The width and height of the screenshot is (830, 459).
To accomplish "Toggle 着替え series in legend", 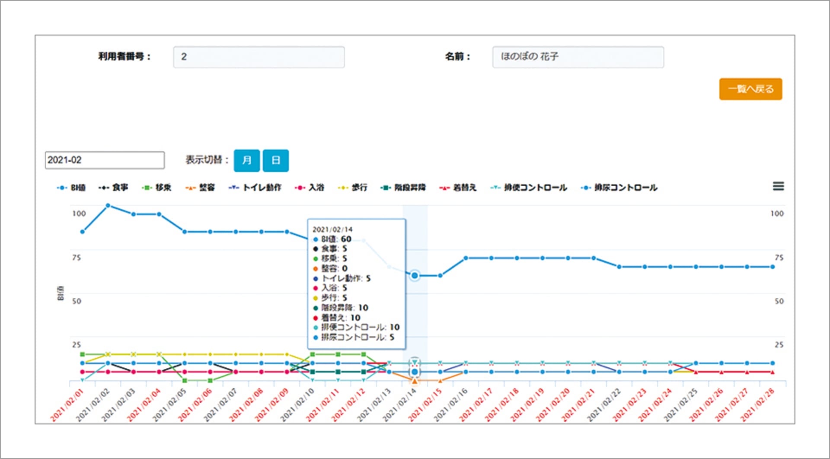I will (458, 188).
